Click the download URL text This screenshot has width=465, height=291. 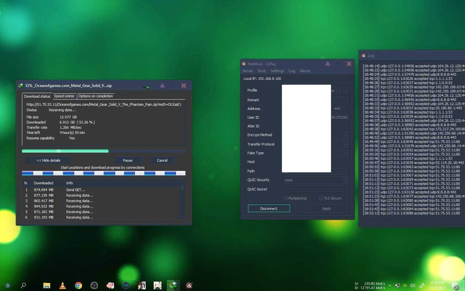coord(104,104)
